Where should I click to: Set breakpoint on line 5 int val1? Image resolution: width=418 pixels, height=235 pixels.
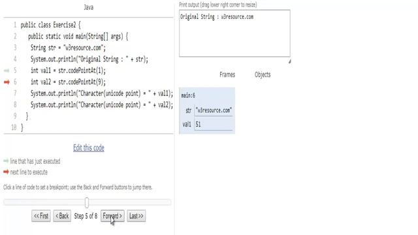coord(68,70)
